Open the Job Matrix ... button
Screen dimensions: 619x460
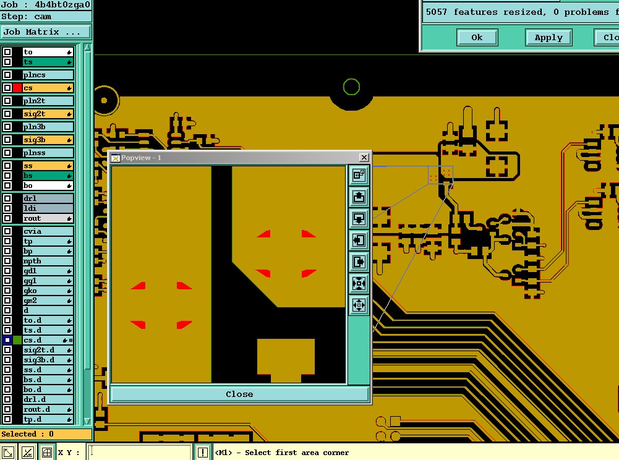click(x=46, y=32)
